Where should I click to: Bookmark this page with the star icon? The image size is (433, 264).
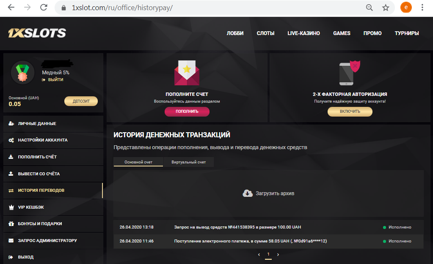(386, 8)
